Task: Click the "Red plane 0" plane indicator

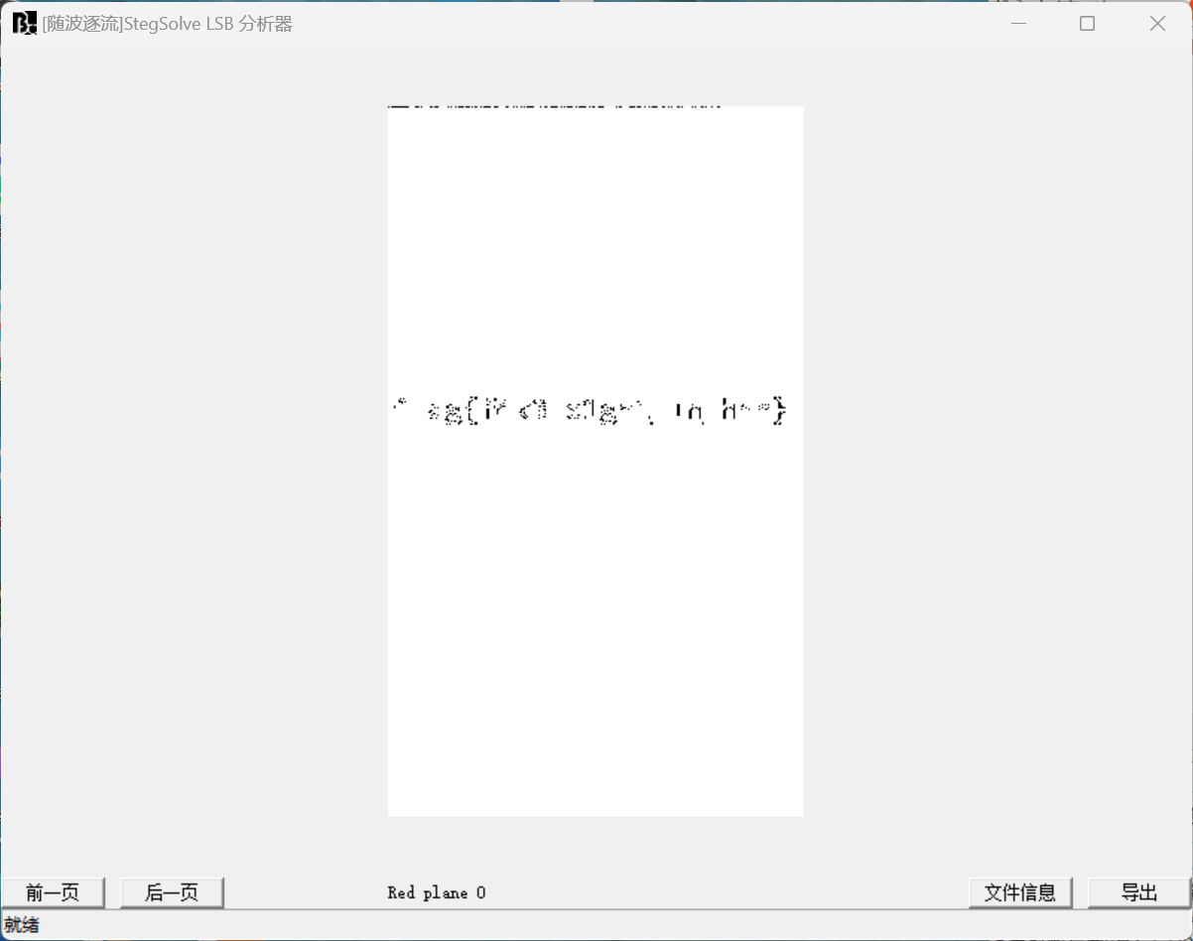Action: pos(436,892)
